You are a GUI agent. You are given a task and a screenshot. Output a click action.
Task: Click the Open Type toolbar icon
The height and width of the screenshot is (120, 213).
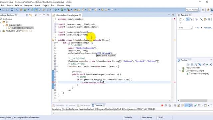coord(75,10)
